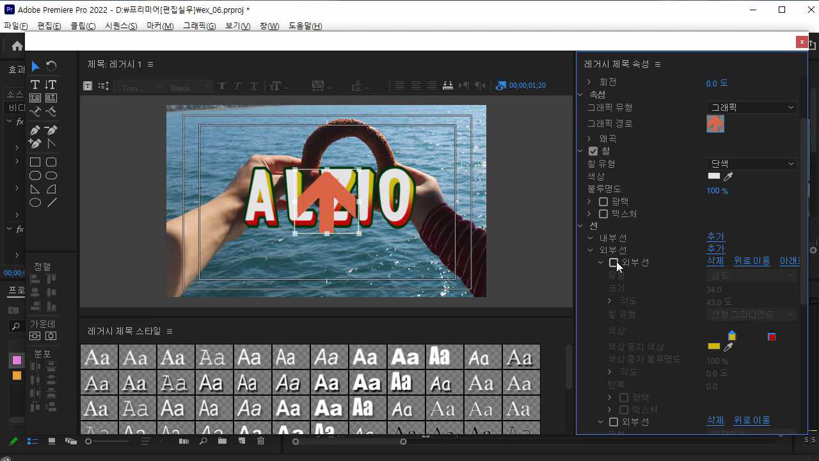Image resolution: width=819 pixels, height=461 pixels.
Task: Open the 레거시 제목 속성 panel menu
Action: coord(658,65)
